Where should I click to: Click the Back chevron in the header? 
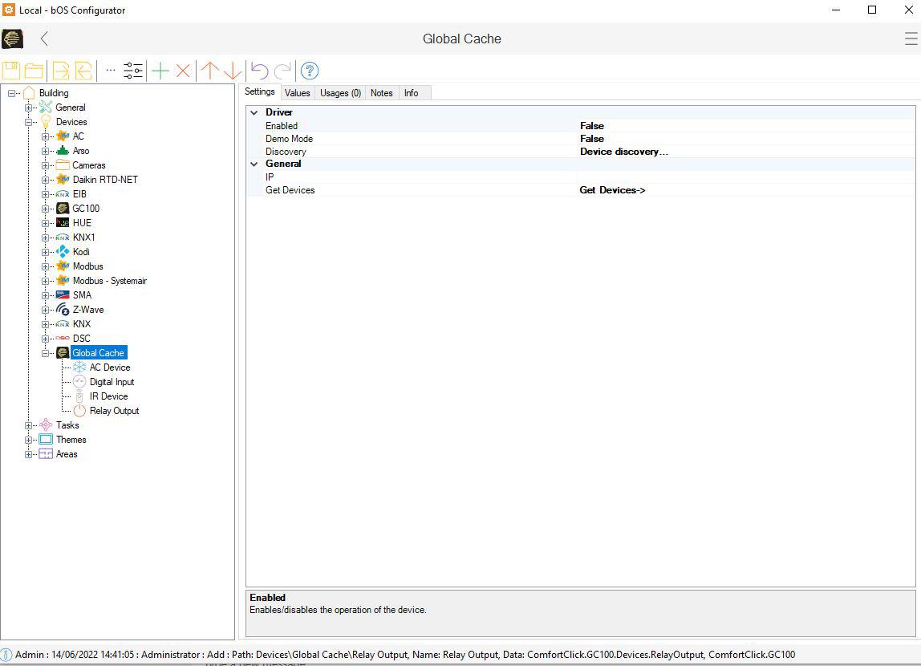(44, 39)
